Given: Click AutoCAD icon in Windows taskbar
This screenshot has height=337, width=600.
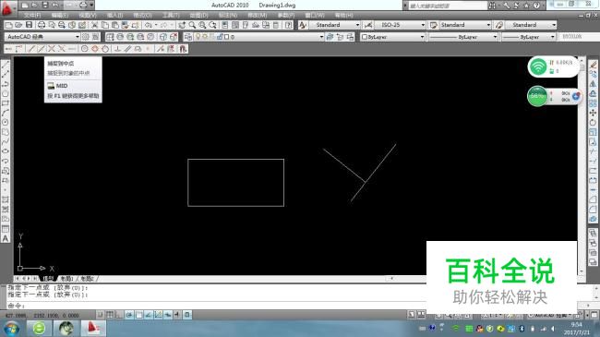Looking at the screenshot, I should 93,329.
